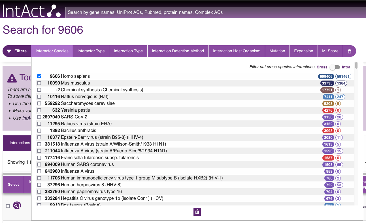Click the IntAct logo
This screenshot has width=366, height=223.
pos(32,10)
